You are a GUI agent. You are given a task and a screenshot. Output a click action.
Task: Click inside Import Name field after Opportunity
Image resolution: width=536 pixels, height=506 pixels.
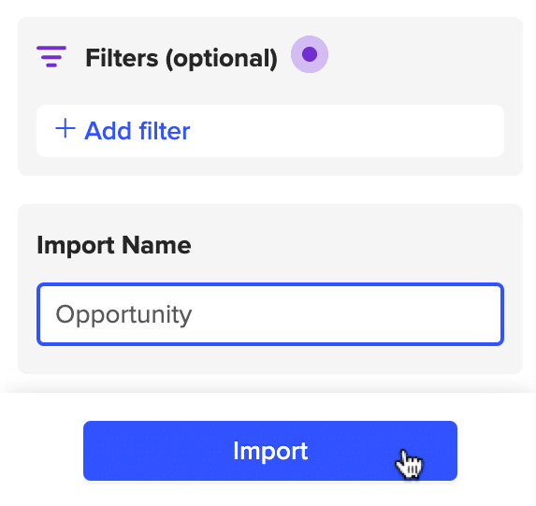click(x=345, y=314)
